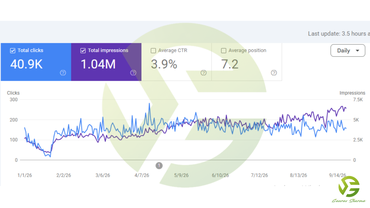
Task: Click the 5/9/26 date label
Action: pos(181,175)
